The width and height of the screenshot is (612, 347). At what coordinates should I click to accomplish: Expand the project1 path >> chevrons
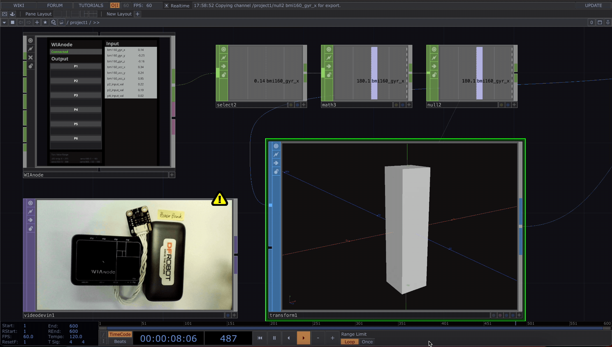click(96, 22)
